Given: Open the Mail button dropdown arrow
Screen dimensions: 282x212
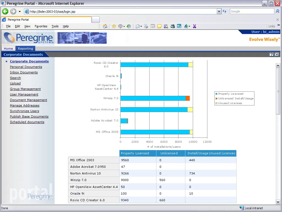Looking at the screenshot, I should tap(141, 26).
